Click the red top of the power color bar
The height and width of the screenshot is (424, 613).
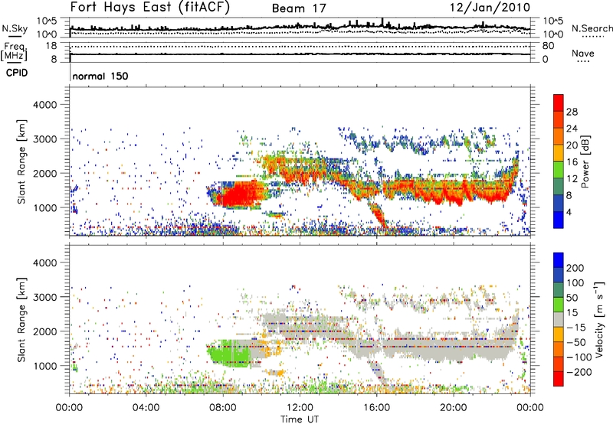[x=559, y=103]
